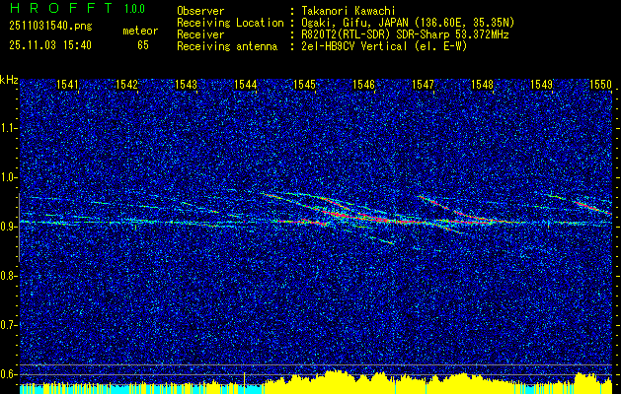
Task: Click the Observer name Takanori Kawachi
Action: click(x=349, y=11)
